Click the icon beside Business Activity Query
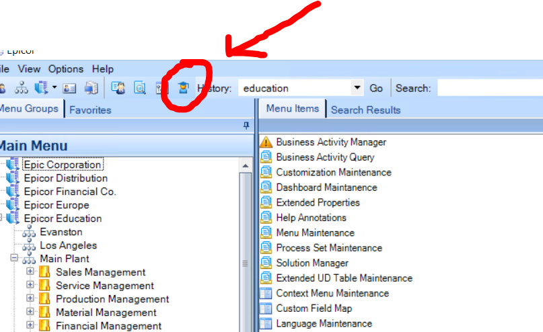 click(266, 157)
